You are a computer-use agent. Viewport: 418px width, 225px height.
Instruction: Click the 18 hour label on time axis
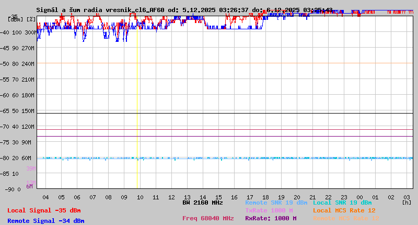pyautogui.click(x=265, y=197)
